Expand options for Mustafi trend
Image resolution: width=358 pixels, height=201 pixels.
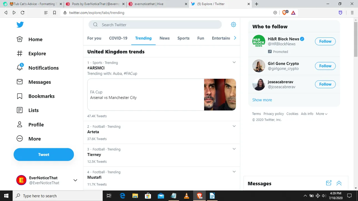click(234, 171)
